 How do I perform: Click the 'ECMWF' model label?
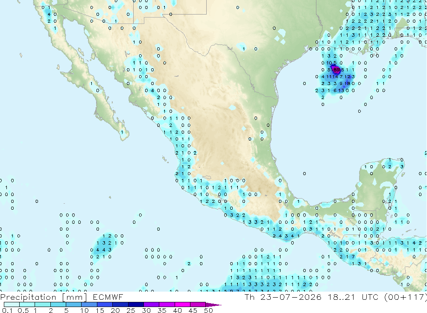pyautogui.click(x=108, y=297)
